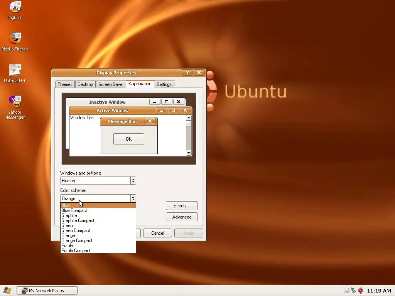Switch to the Themes tab
This screenshot has height=296, width=395.
pyautogui.click(x=65, y=84)
